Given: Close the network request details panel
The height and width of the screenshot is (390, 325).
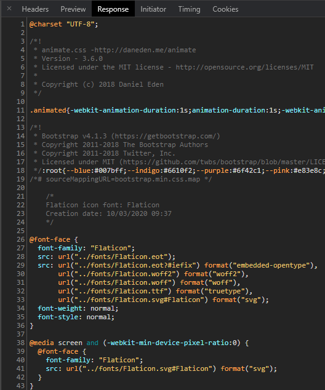Looking at the screenshot, I should click(9, 9).
